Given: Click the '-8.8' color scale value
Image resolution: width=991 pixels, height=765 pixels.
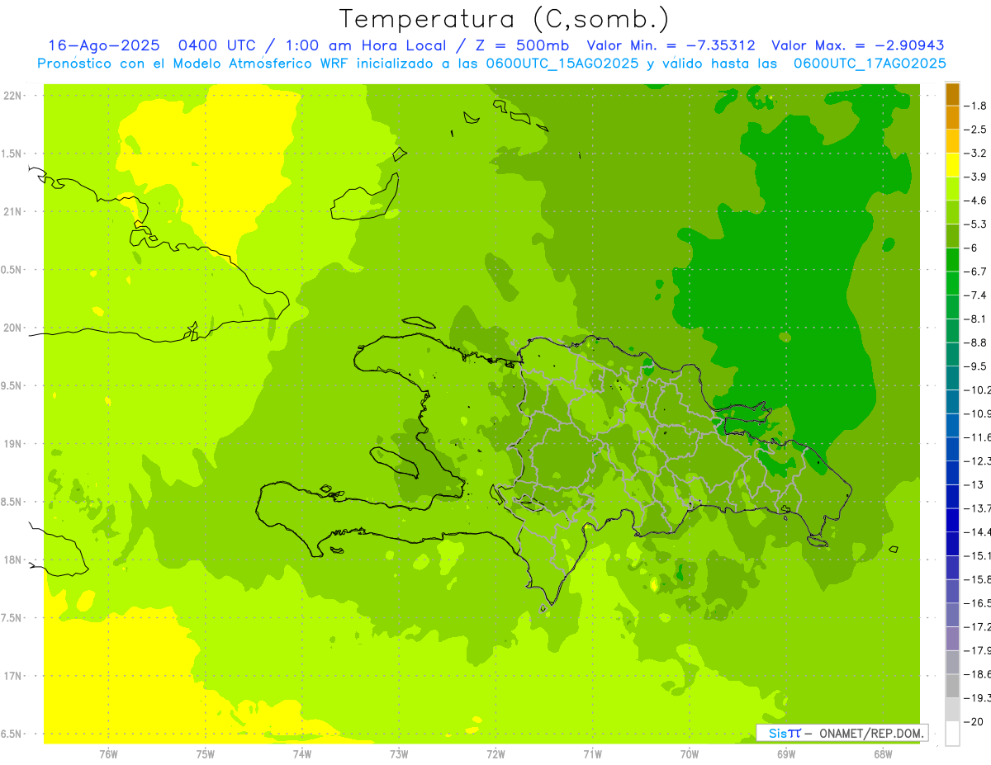Looking at the screenshot, I should [x=976, y=342].
